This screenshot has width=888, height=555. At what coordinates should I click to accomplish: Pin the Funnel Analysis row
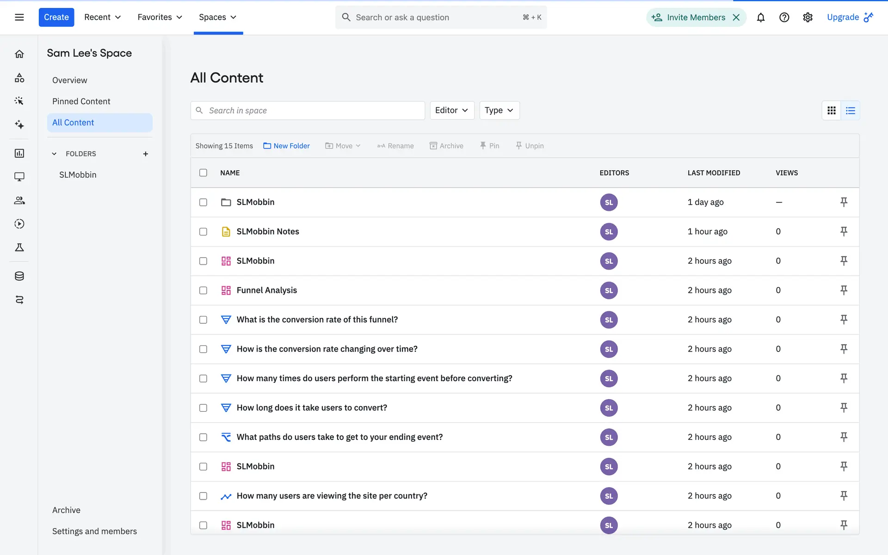[x=844, y=290]
